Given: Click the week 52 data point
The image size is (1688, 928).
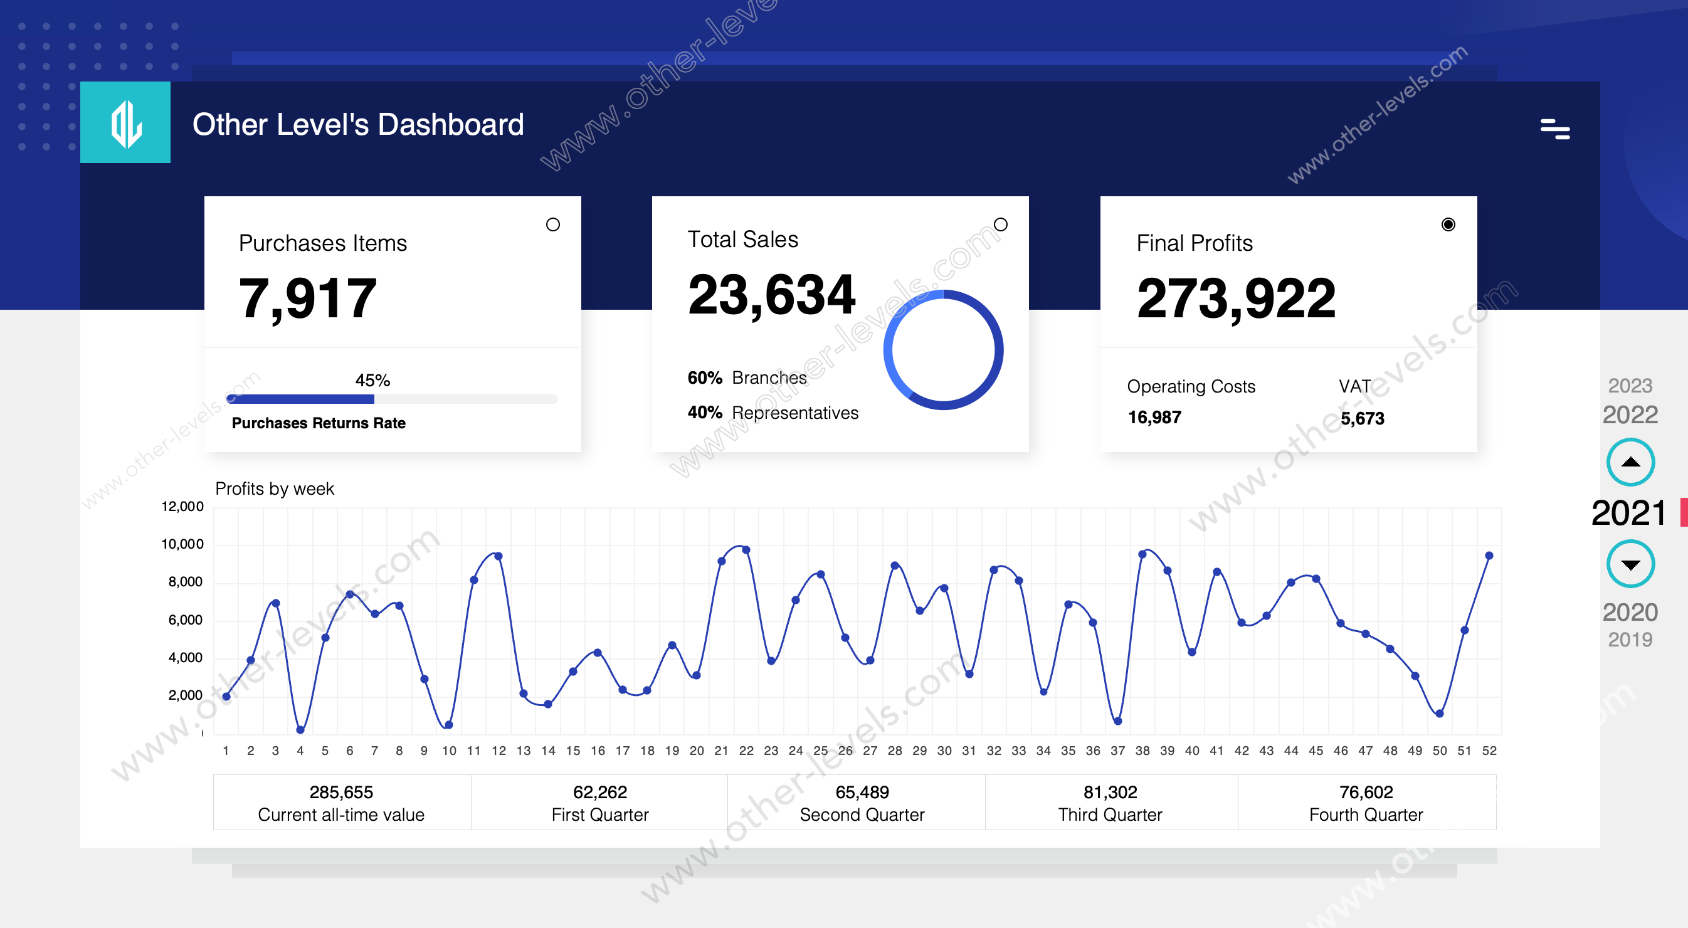Looking at the screenshot, I should [1488, 555].
